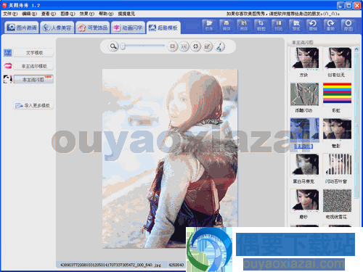Image resolution: width=363 pixels, height=272 pixels.
Task: Select the 彩虹 rainbow effect thumbnail
Action: pos(337,93)
